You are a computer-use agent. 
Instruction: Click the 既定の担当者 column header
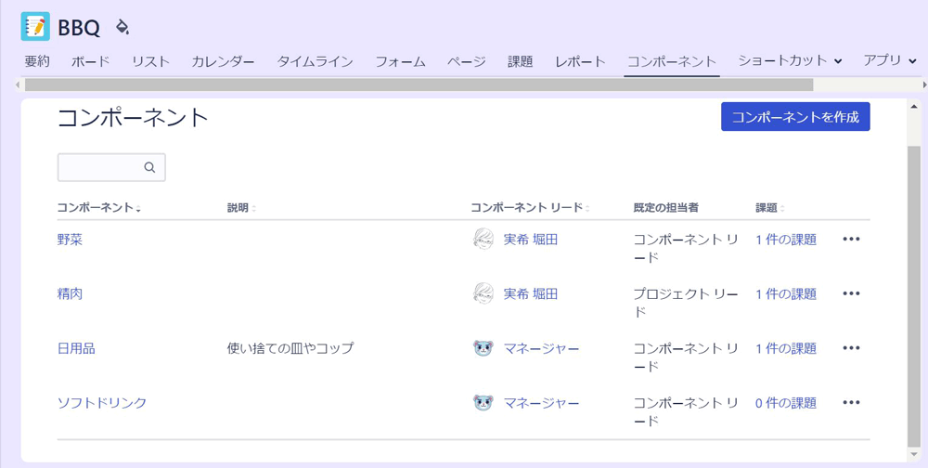[666, 208]
